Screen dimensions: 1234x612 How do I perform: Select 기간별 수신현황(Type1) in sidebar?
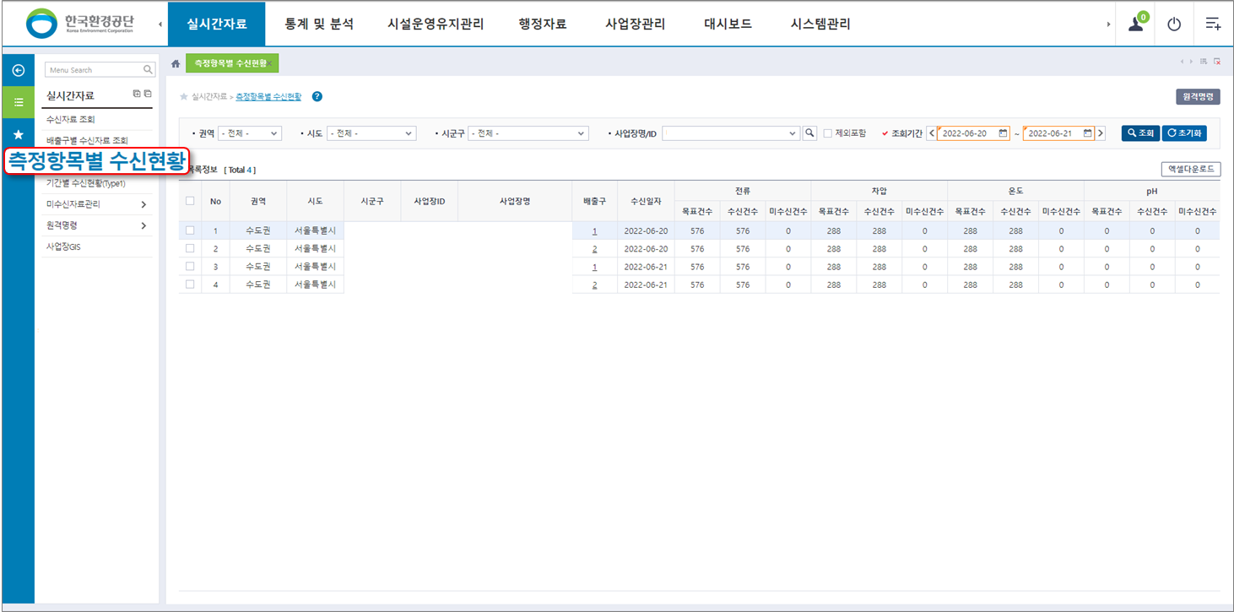tap(86, 183)
